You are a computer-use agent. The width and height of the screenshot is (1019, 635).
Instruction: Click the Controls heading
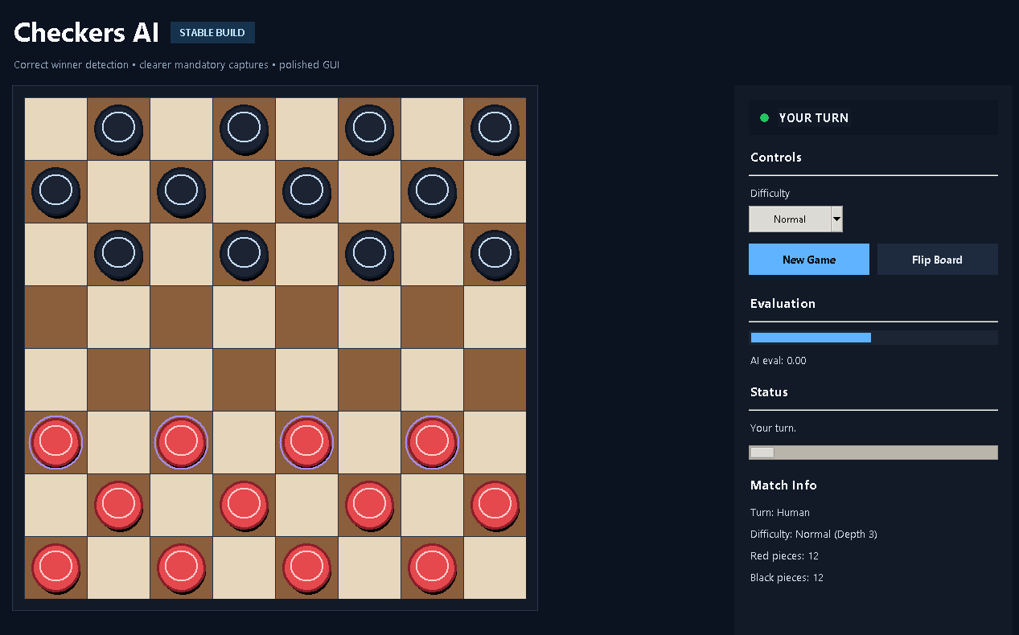[x=776, y=157]
